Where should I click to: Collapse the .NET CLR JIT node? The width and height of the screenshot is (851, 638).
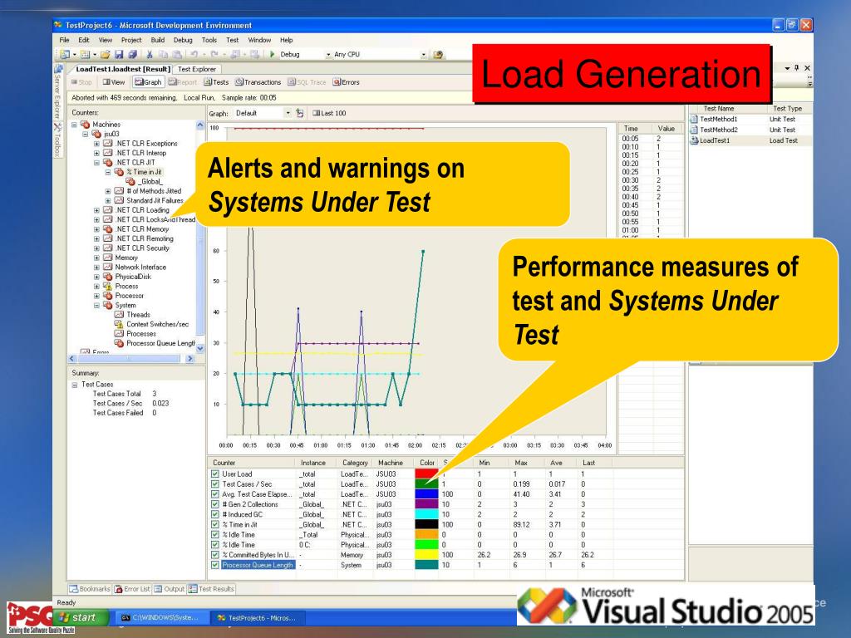click(96, 163)
